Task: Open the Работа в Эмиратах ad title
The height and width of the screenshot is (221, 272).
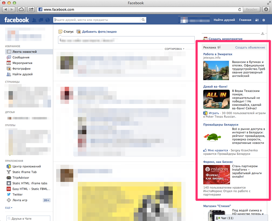Action: click(x=218, y=54)
